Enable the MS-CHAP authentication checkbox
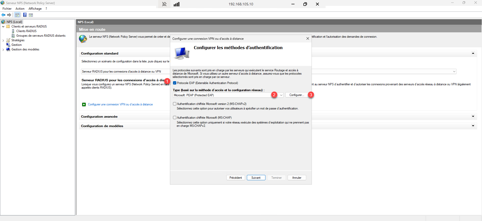The image size is (482, 221). tap(175, 118)
